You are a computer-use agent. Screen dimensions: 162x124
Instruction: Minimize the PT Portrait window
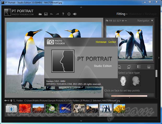[145, 2]
